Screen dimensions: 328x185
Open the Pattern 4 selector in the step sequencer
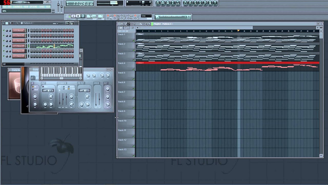point(27,23)
